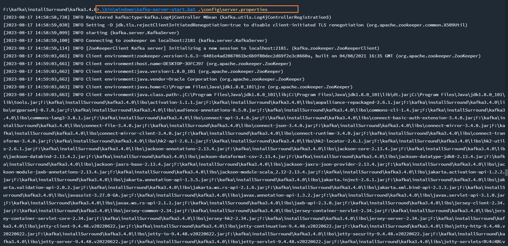This screenshot has width=508, height=246.
Task: Click 'aopalliance-repackaged-2.6.1.jar' in class path
Action: (358, 102)
